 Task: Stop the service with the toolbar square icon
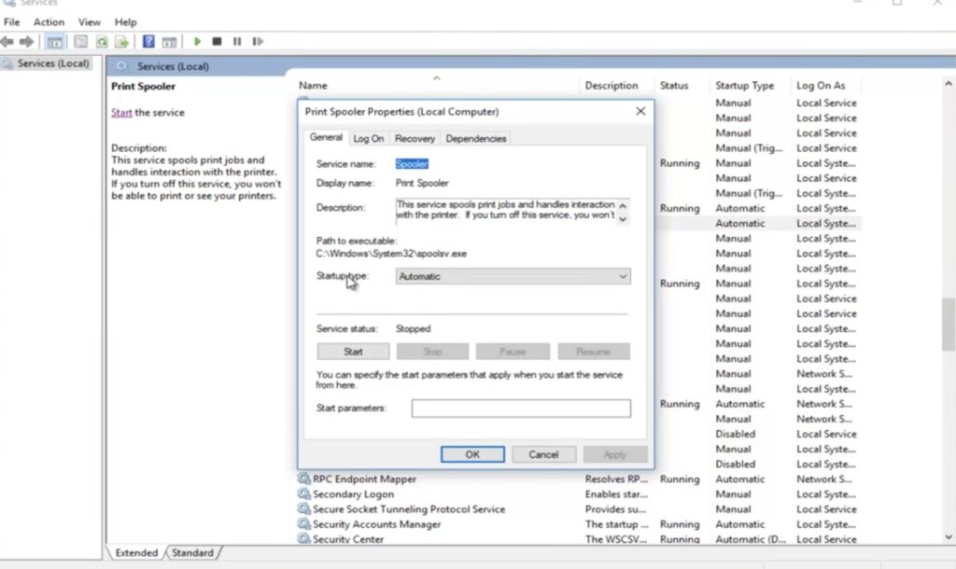point(217,41)
